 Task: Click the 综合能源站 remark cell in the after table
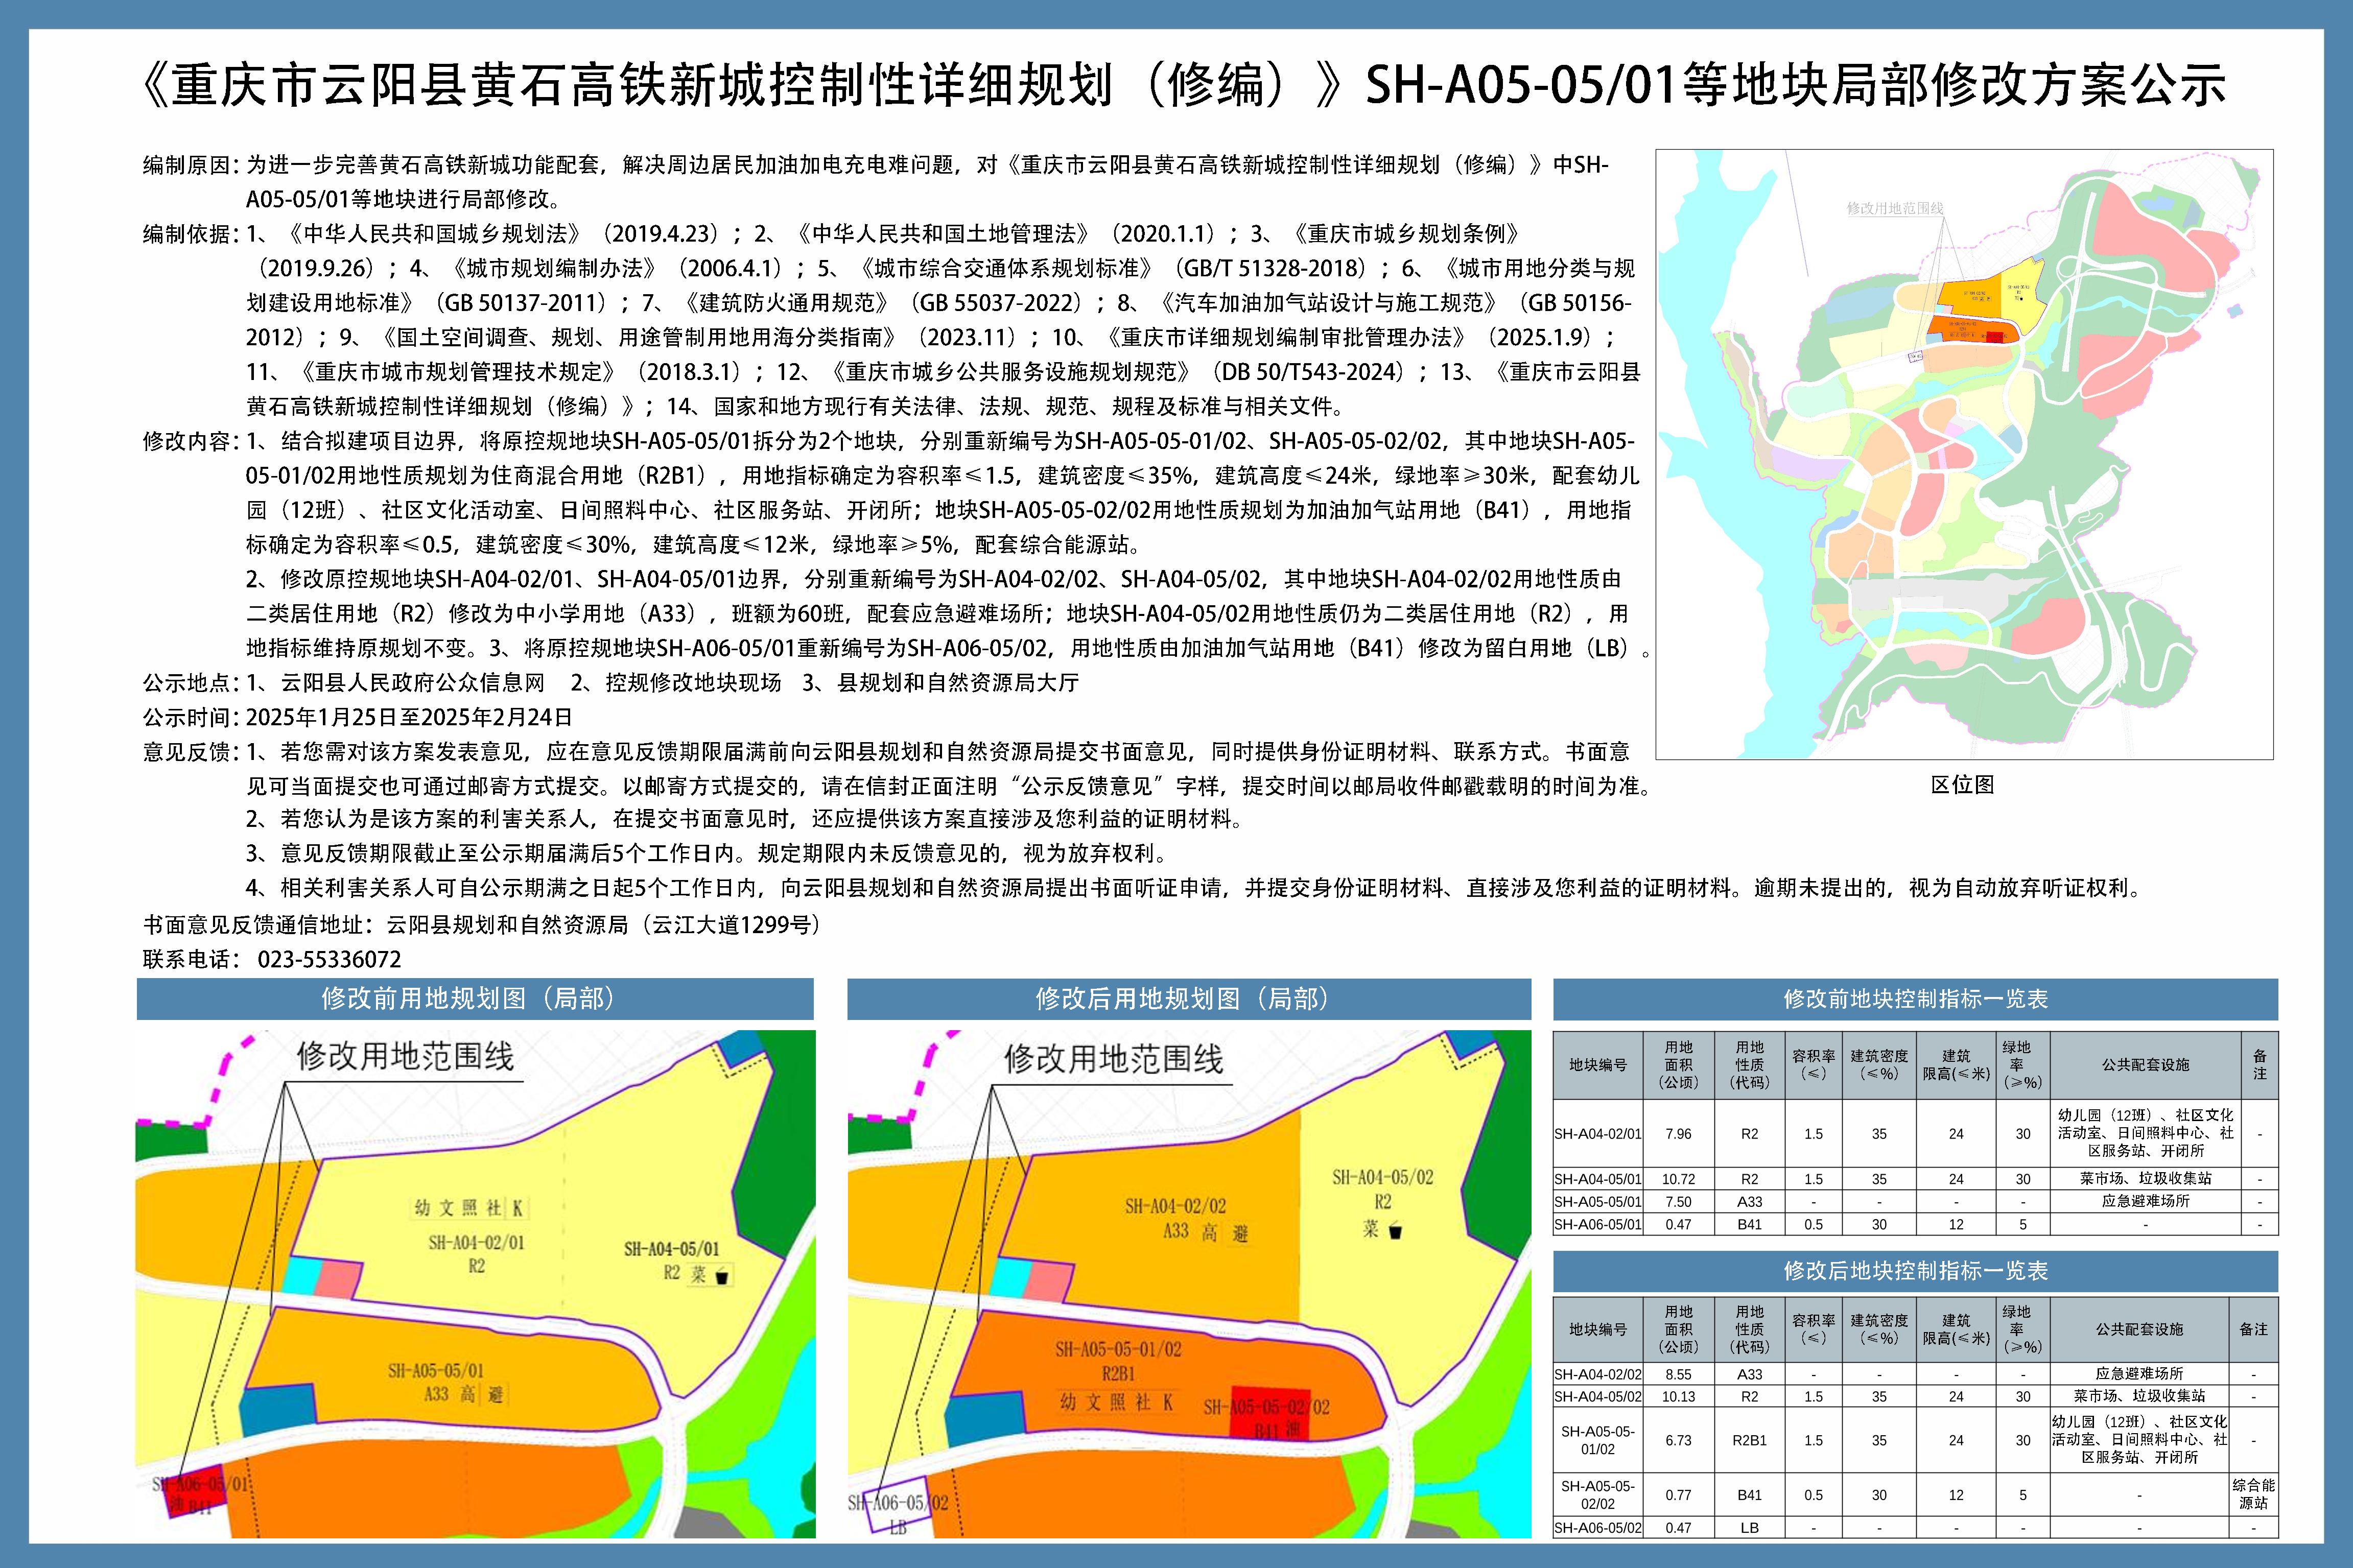[x=2253, y=1496]
